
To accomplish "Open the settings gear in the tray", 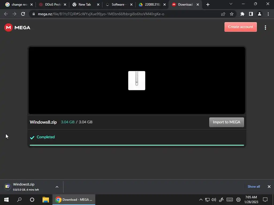I will point(238,200).
